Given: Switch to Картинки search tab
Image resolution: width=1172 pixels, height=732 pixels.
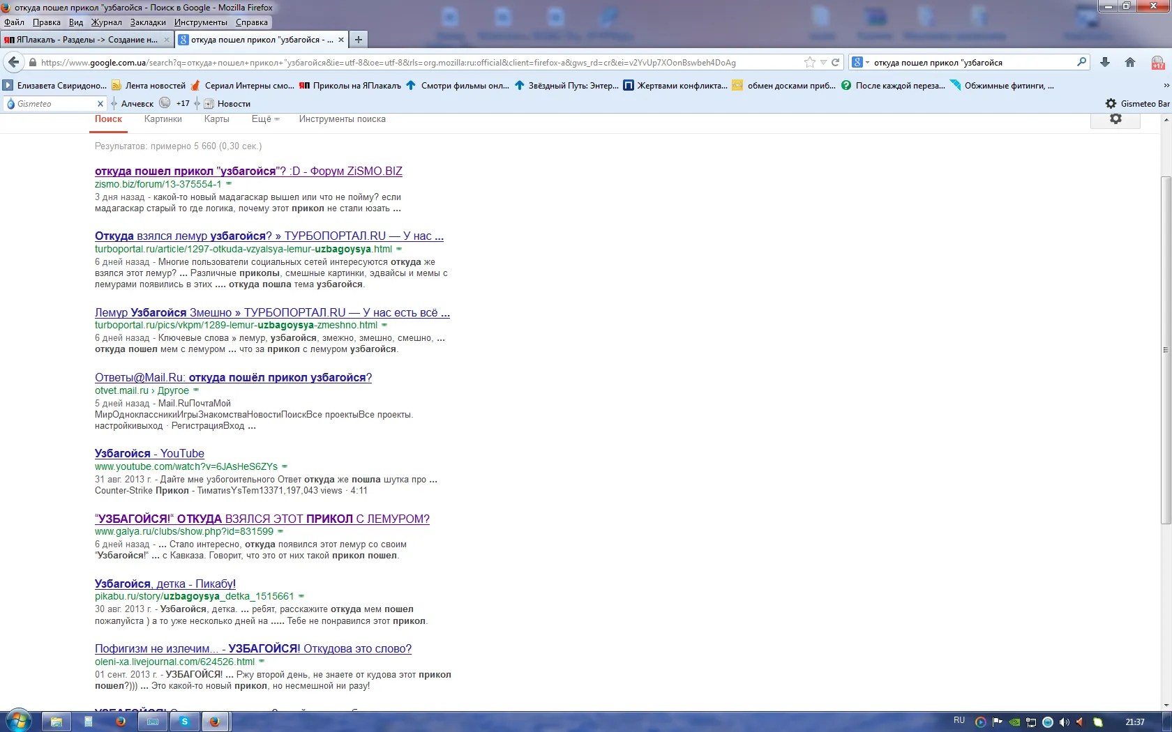Looking at the screenshot, I should coord(163,119).
